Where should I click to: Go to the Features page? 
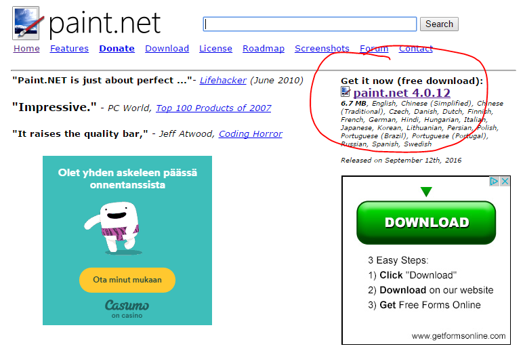point(69,49)
